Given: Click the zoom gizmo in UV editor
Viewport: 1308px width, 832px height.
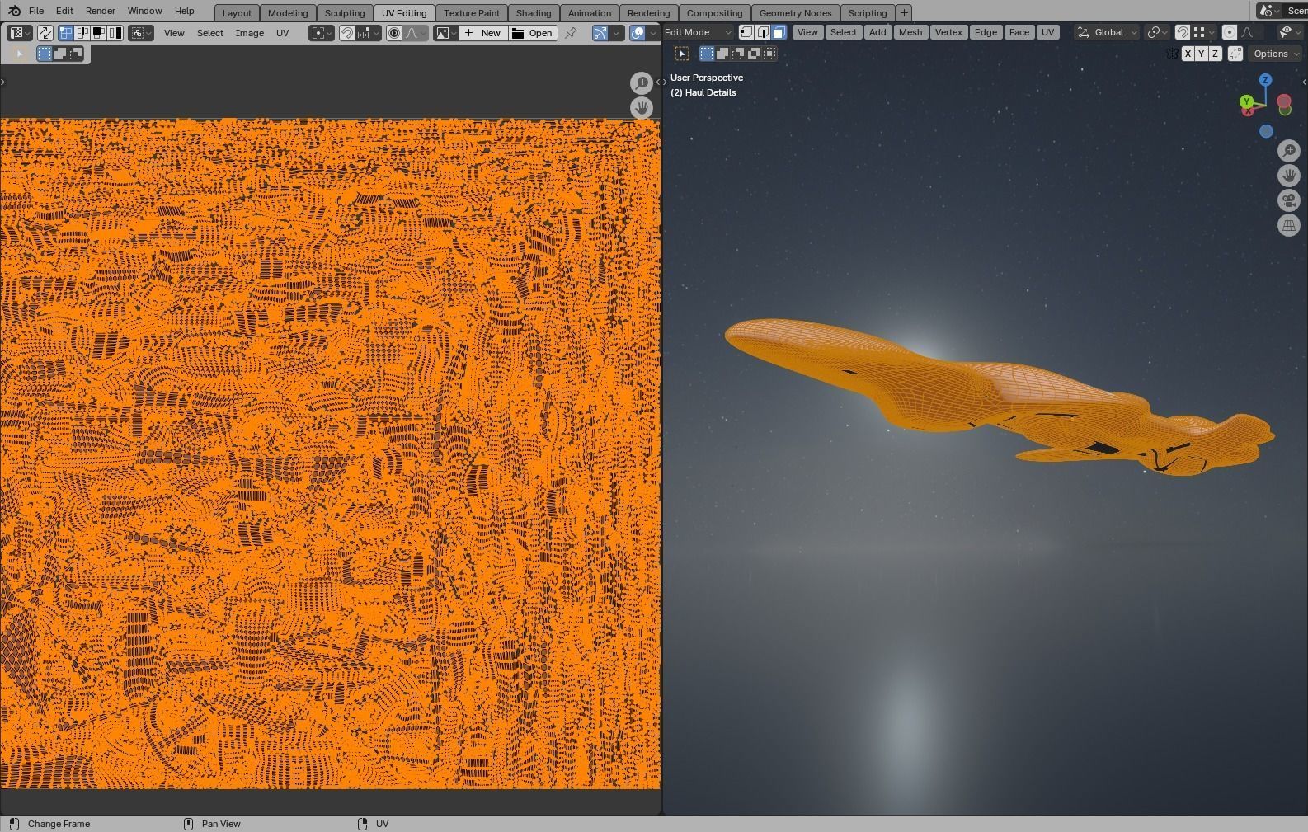Looking at the screenshot, I should pyautogui.click(x=641, y=82).
